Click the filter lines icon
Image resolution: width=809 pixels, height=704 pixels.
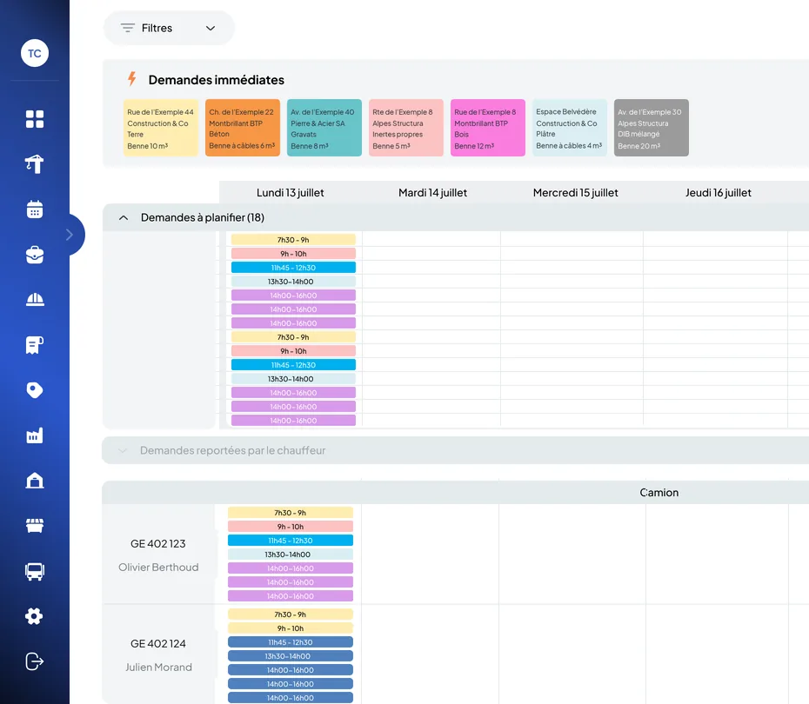pyautogui.click(x=127, y=28)
